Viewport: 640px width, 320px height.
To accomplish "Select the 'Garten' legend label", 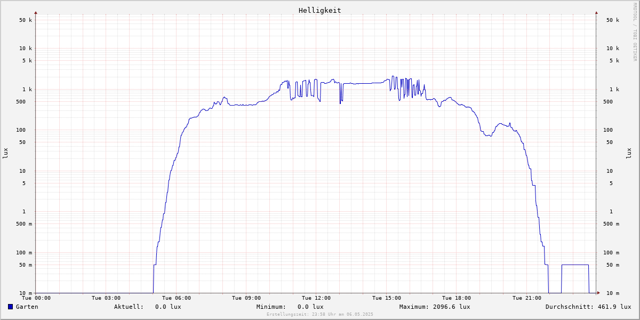I will 27,307.
